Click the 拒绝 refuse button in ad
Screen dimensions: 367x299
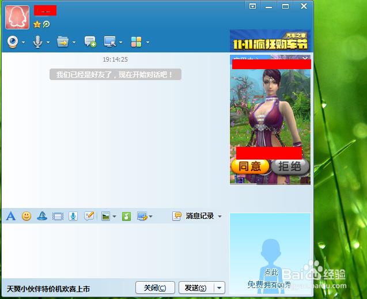[290, 166]
